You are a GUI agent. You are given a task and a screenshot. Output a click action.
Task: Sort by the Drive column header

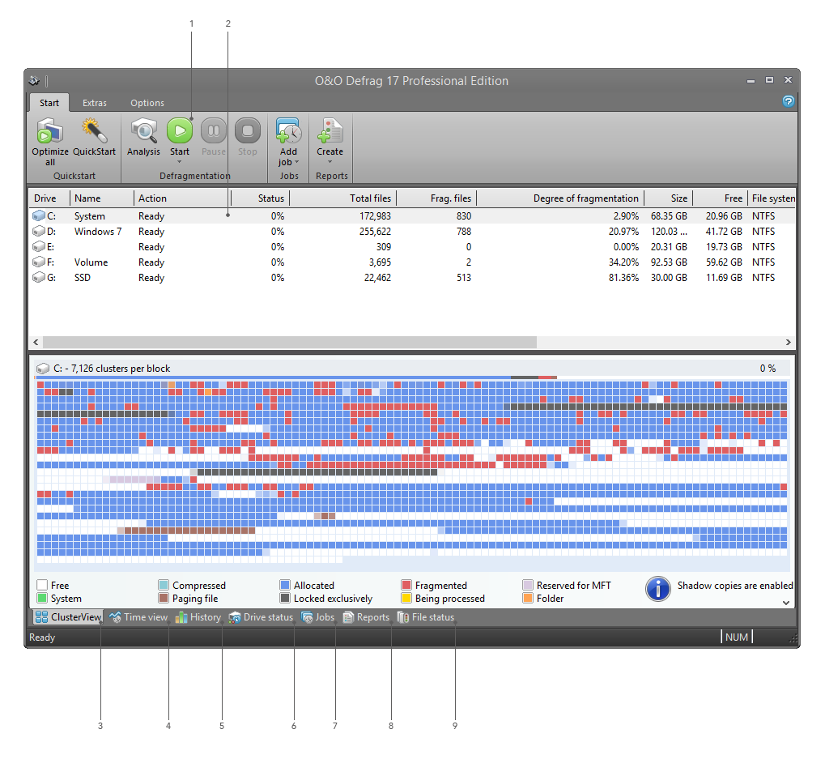click(49, 198)
